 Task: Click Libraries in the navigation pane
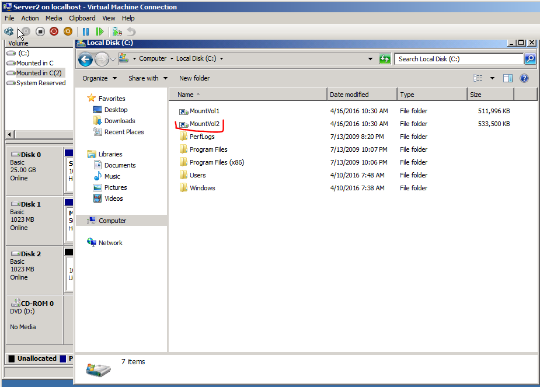click(x=110, y=154)
